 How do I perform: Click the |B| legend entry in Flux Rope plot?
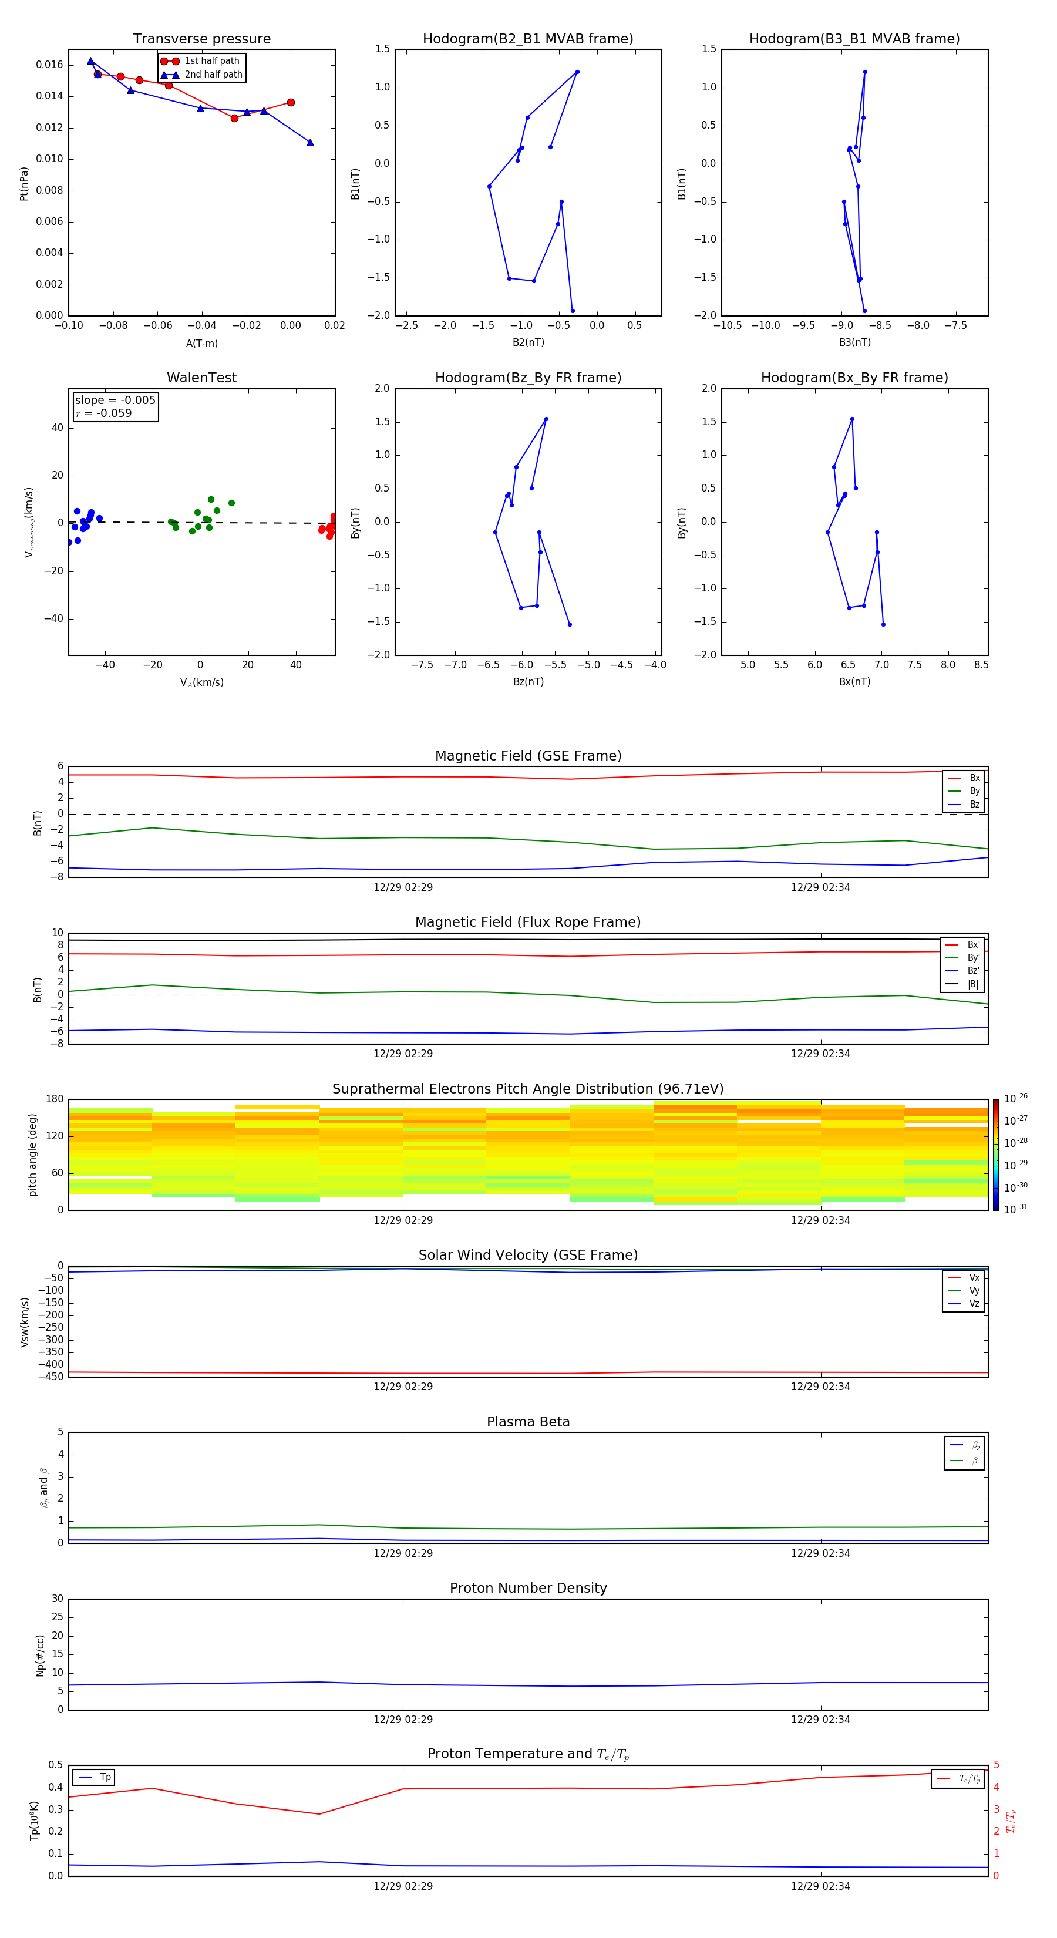tap(962, 985)
